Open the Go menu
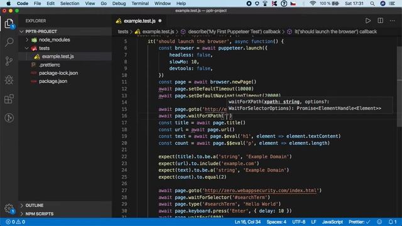The height and width of the screenshot is (226, 402). (x=104, y=3)
